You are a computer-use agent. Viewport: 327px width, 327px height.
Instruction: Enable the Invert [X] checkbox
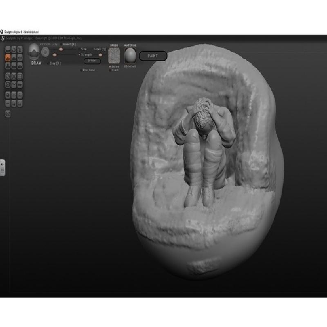[x=61, y=44]
